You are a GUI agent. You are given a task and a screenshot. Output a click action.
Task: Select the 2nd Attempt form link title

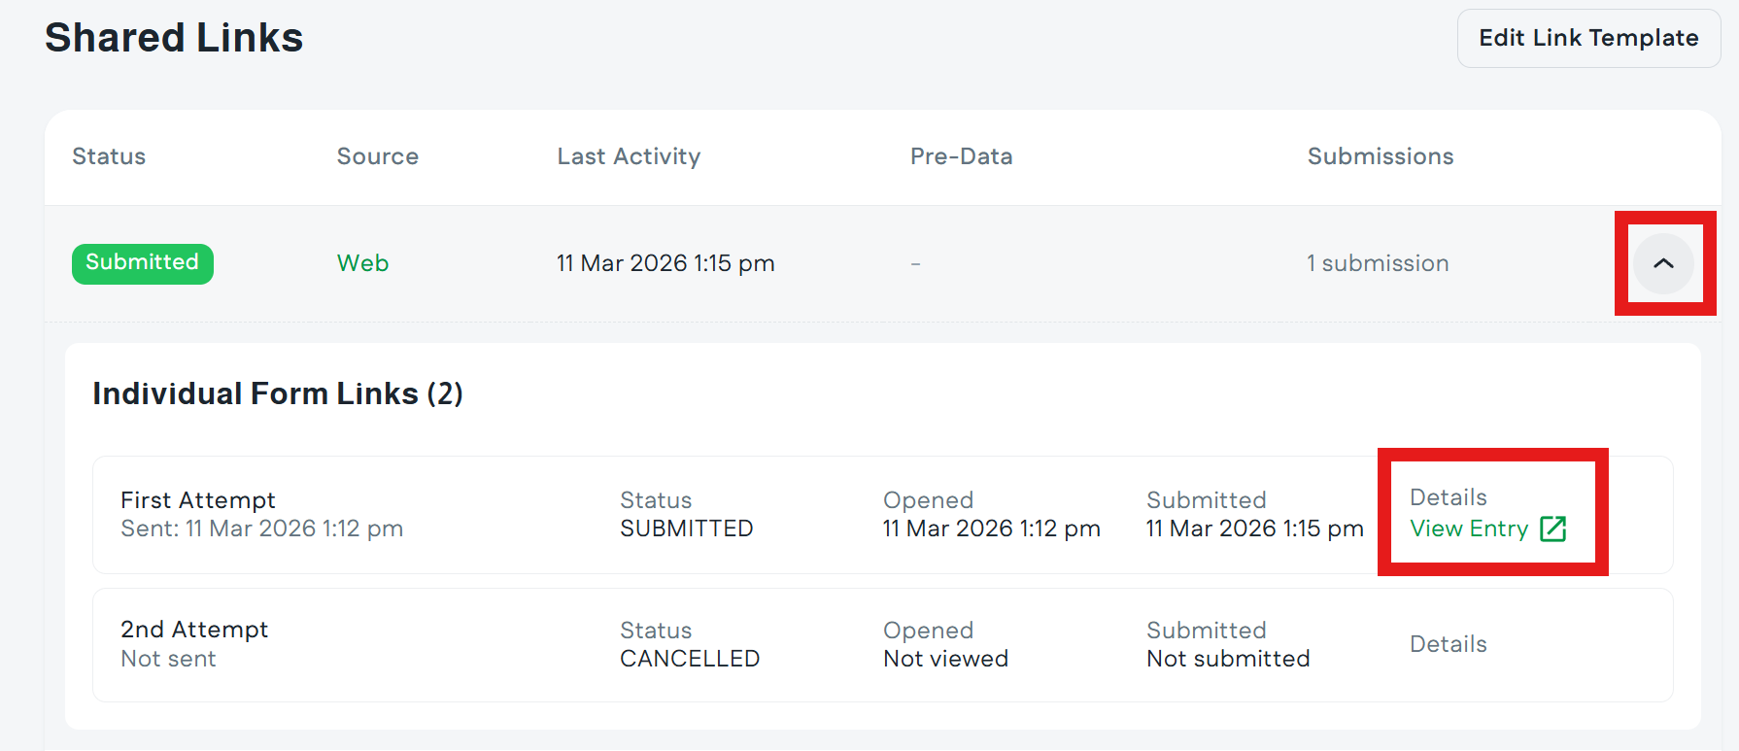click(194, 630)
